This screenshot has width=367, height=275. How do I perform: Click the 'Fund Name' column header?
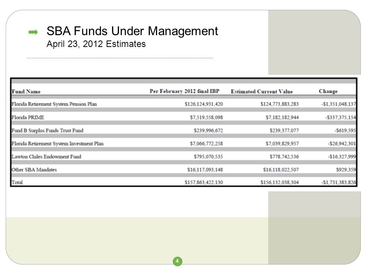[26, 91]
